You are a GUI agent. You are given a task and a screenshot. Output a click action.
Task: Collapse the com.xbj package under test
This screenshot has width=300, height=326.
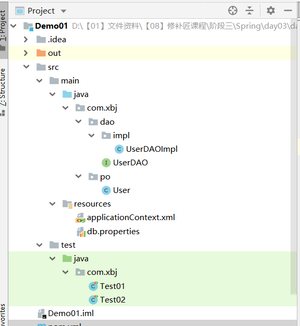66,272
